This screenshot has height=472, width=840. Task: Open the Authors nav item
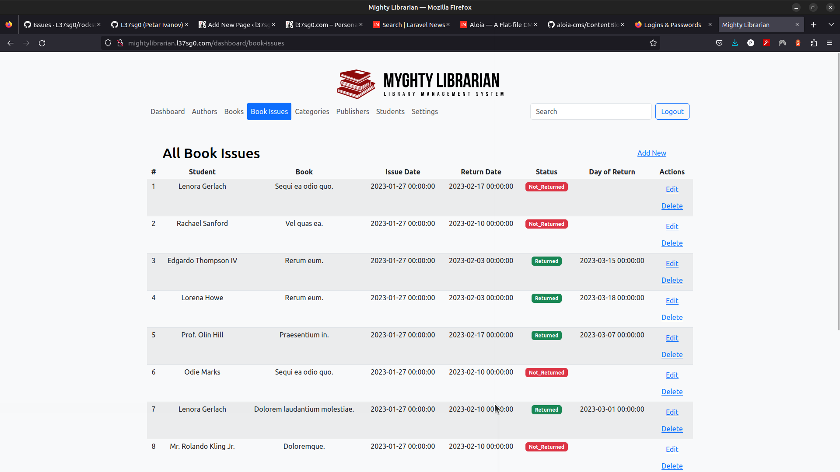(204, 111)
